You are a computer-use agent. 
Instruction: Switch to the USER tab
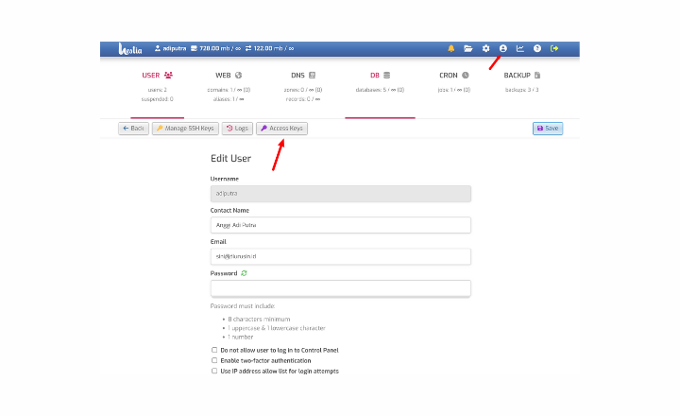[157, 87]
